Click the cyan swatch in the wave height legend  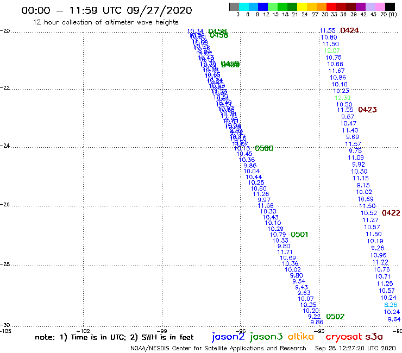[x=244, y=7]
